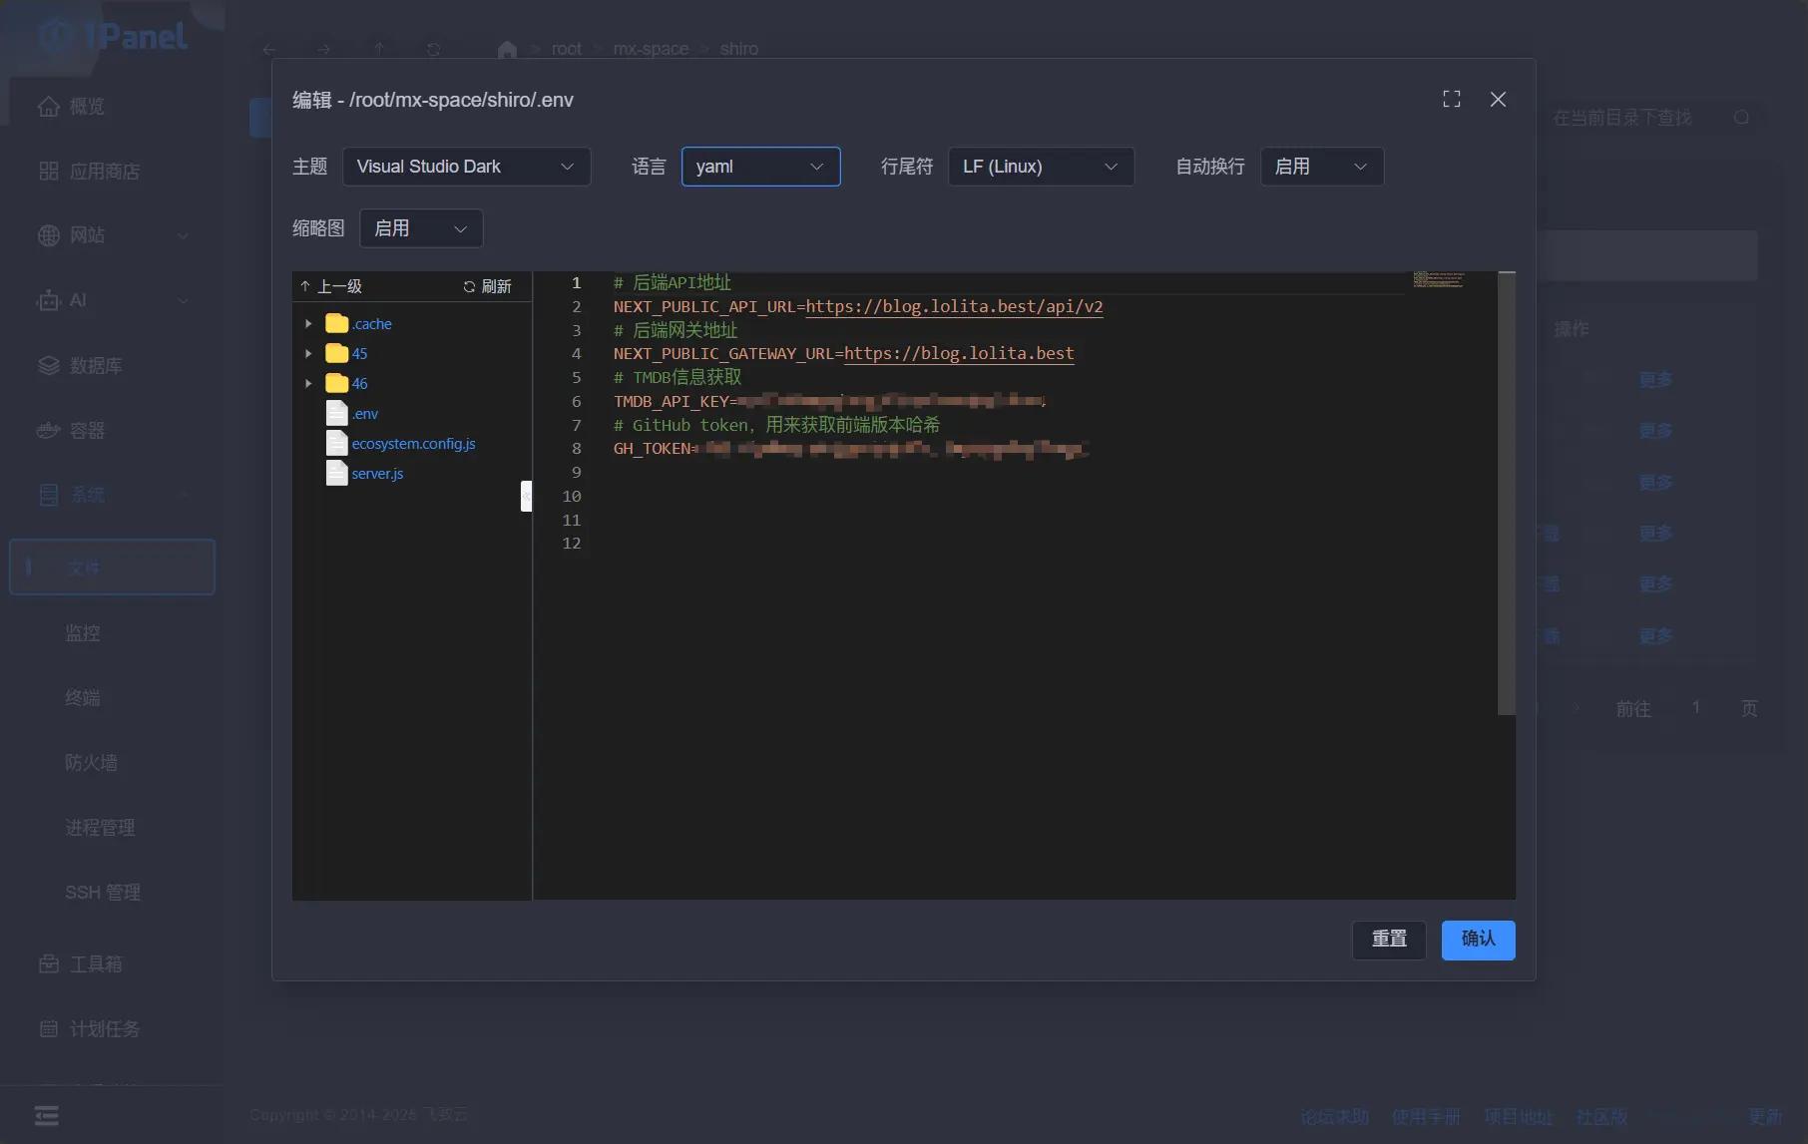Screen dimensions: 1808x1144
Task: Collapse the file tree panel handle
Action: pyautogui.click(x=526, y=496)
